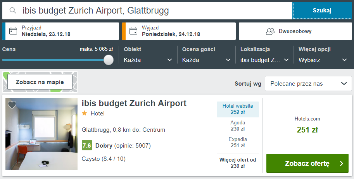
Task: Click the green 7.6 rating badge
Action: (87, 146)
